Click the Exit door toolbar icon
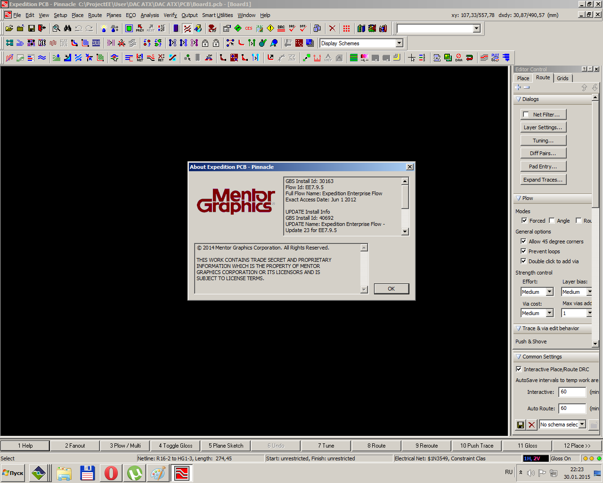Viewport: 603px width, 483px height. [x=42, y=28]
